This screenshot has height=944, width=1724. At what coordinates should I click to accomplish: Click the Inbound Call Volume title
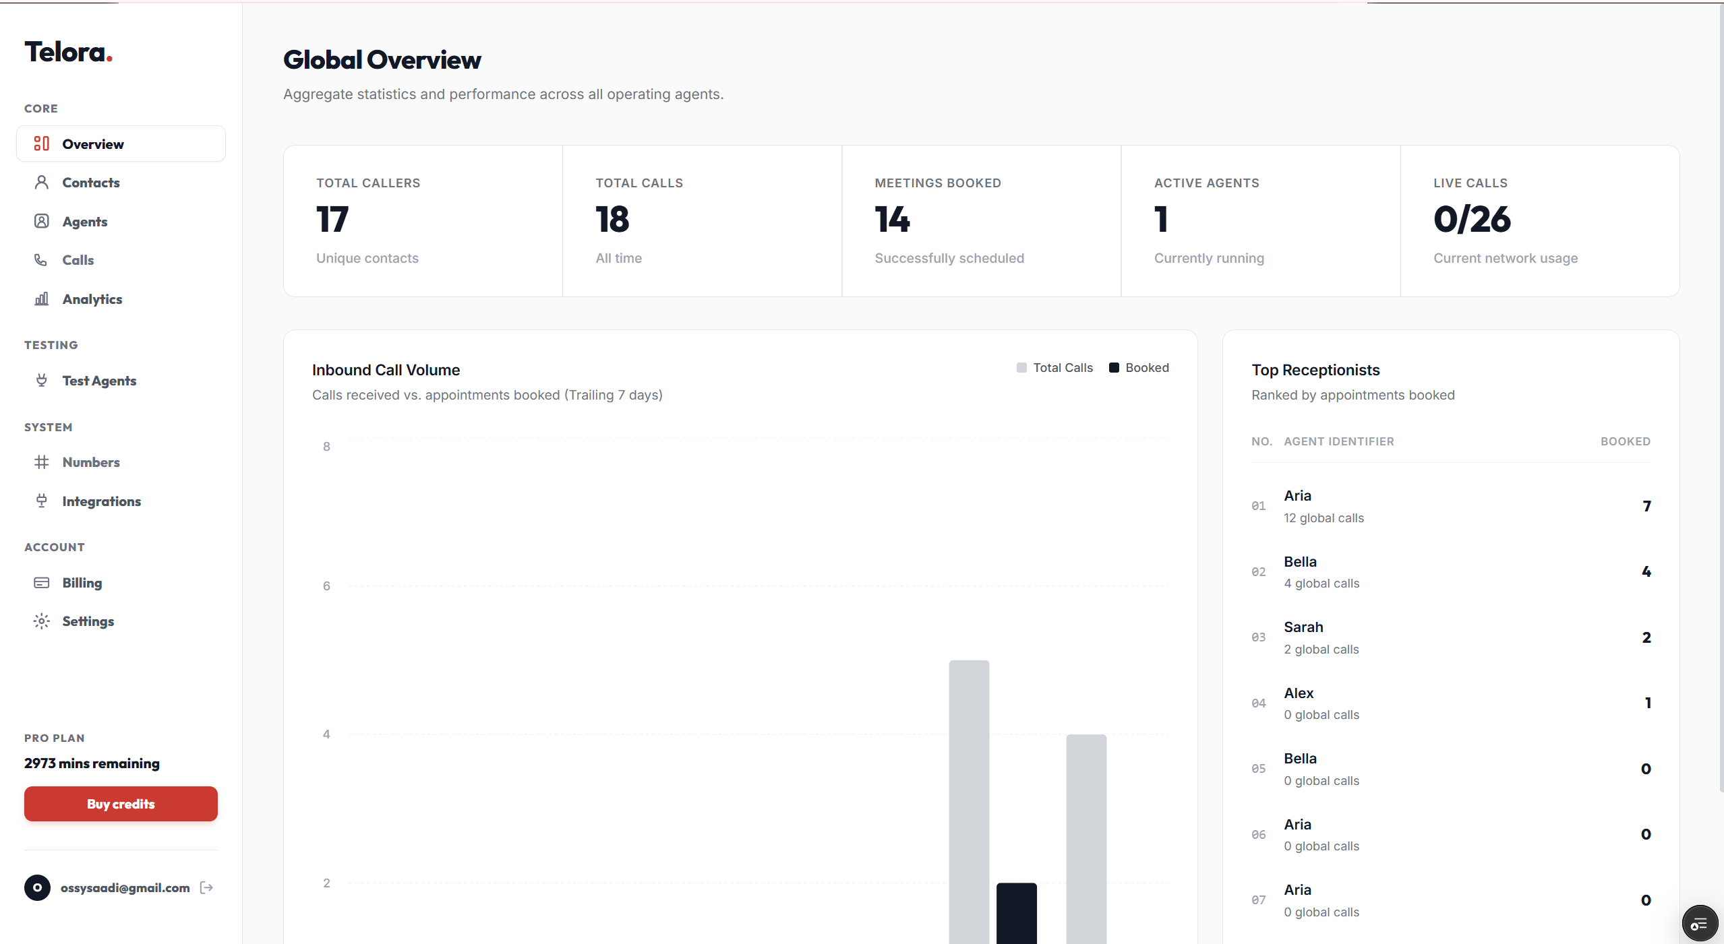[x=386, y=370]
